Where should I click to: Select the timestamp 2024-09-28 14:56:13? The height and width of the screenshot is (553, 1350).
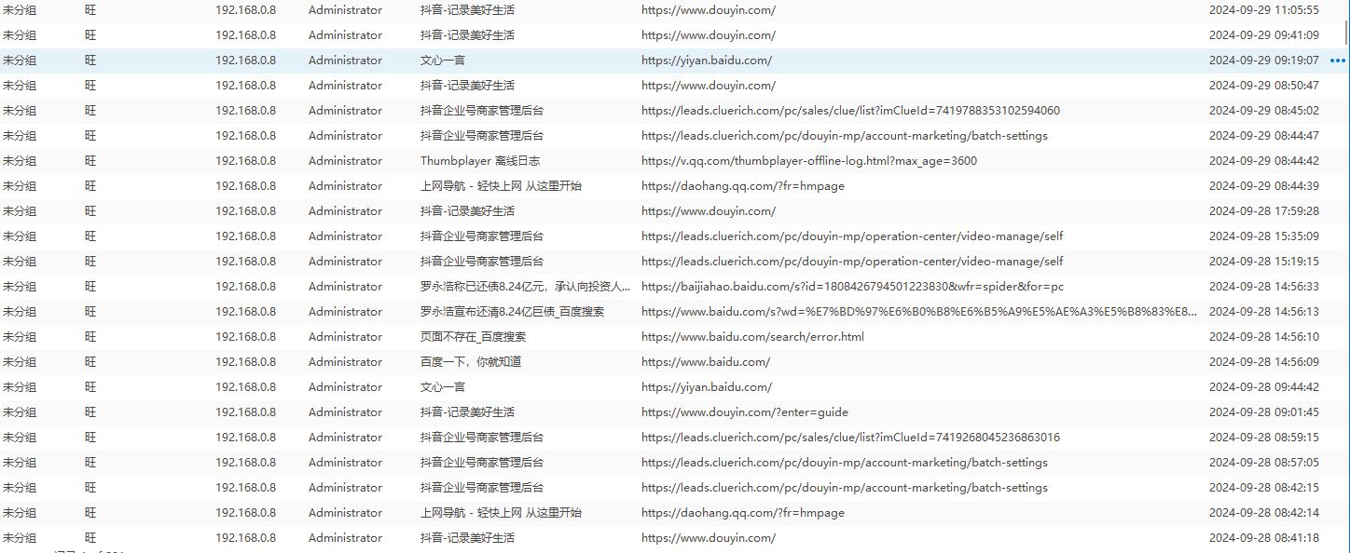[x=1263, y=312]
